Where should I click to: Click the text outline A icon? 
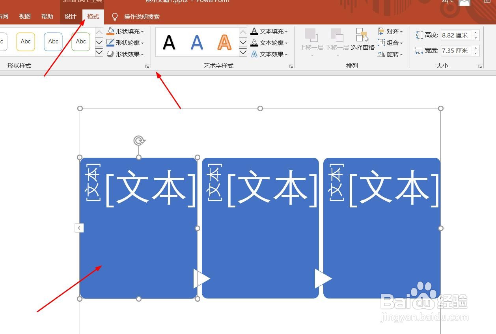coord(254,43)
